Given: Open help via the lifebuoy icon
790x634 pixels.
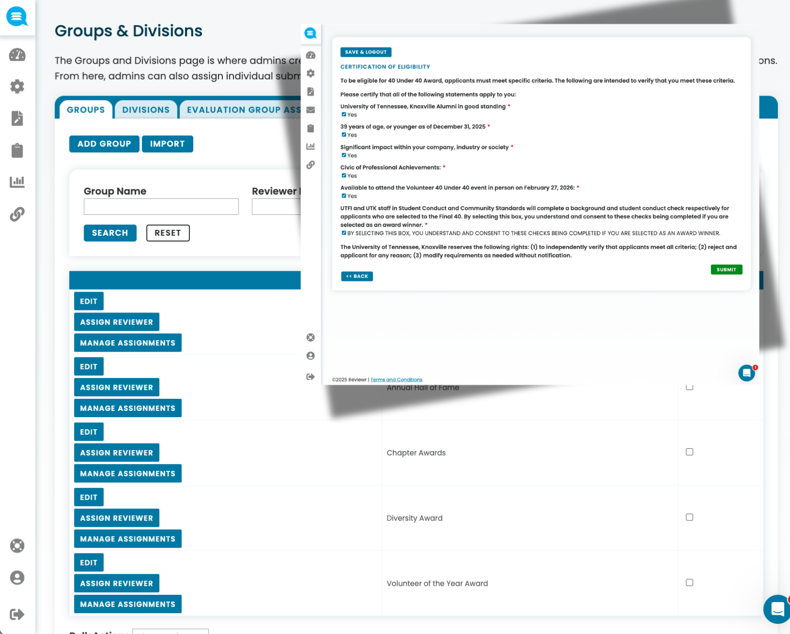Looking at the screenshot, I should [x=17, y=546].
